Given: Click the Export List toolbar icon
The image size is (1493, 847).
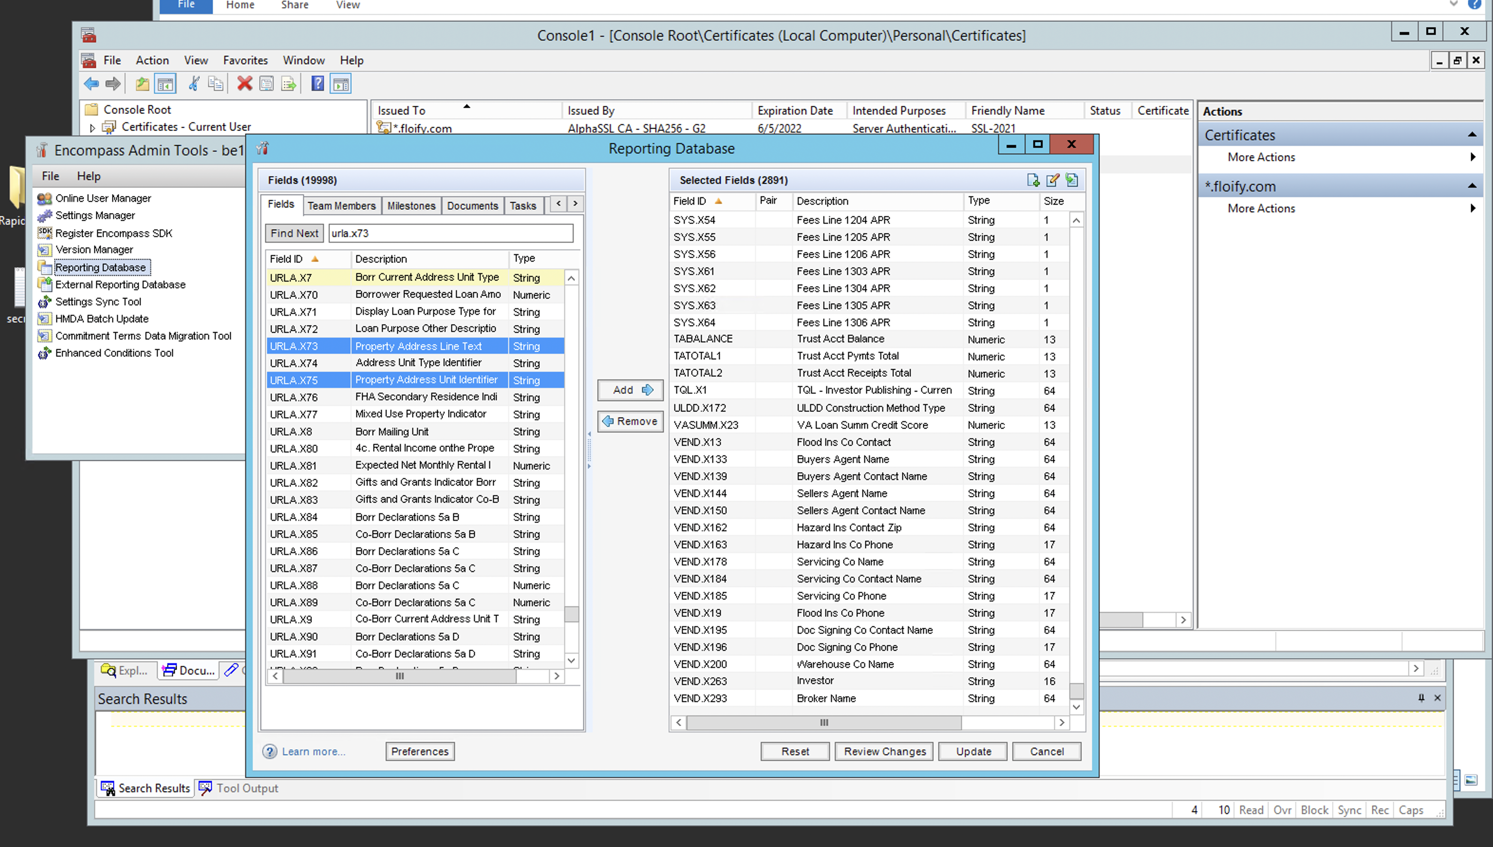Looking at the screenshot, I should (289, 85).
